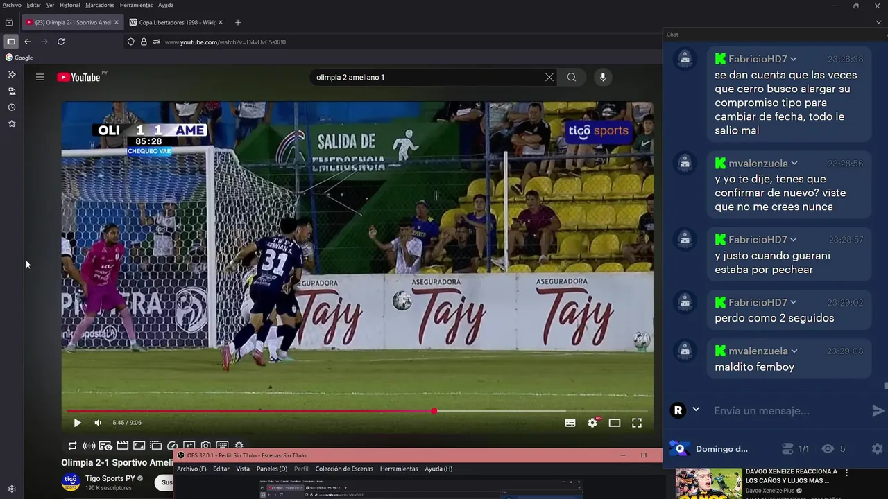The height and width of the screenshot is (499, 888).
Task: Click the YouTube search magnifier button
Action: (572, 77)
